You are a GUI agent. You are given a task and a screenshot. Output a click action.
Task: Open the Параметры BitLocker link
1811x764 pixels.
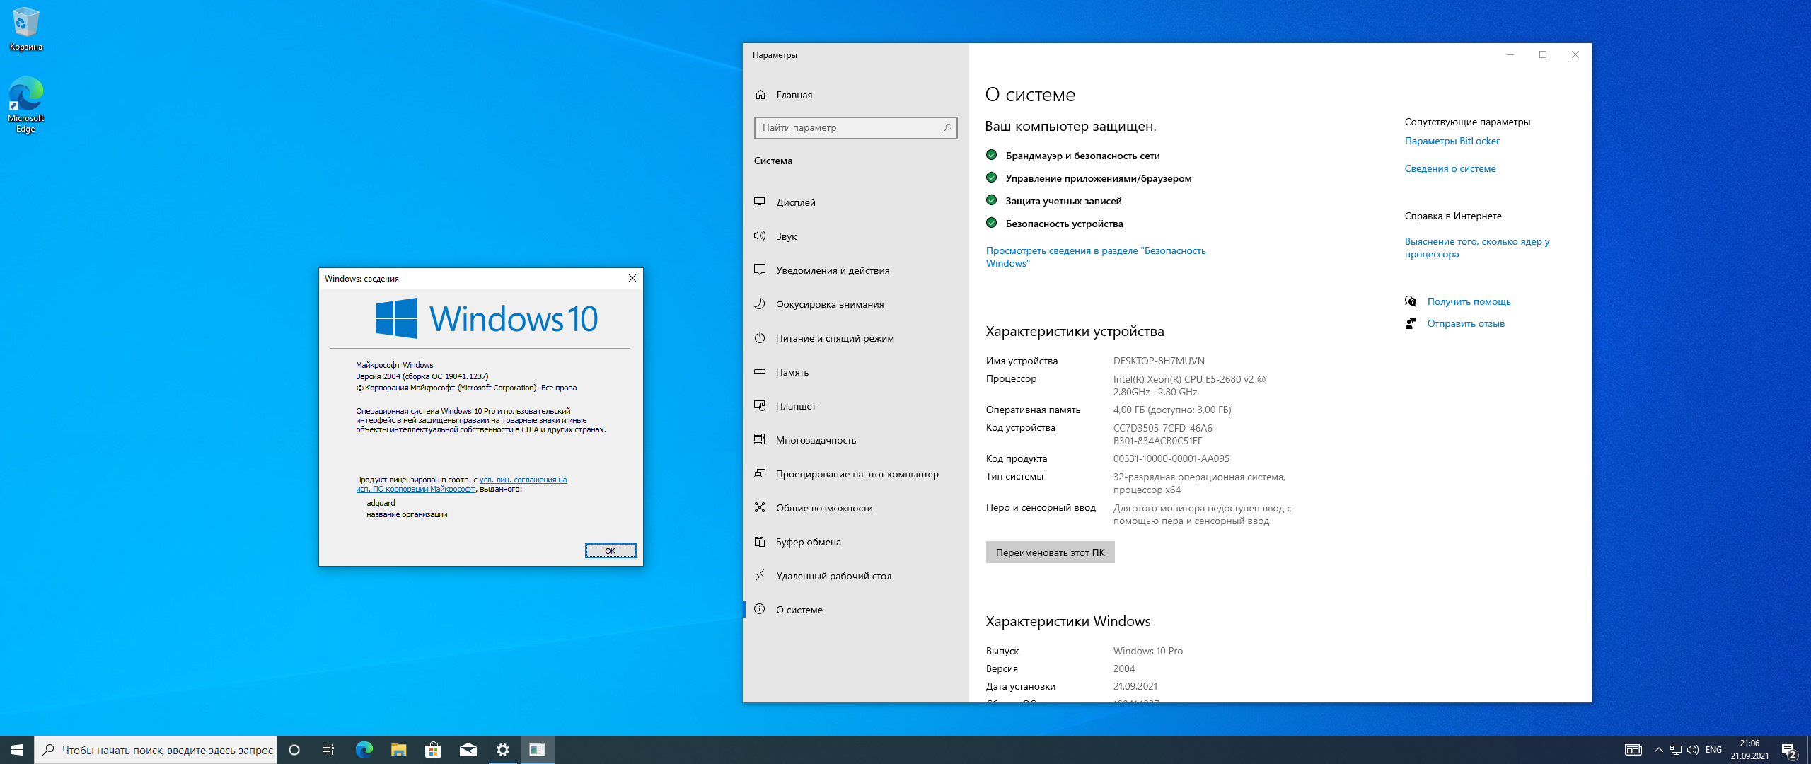point(1452,141)
